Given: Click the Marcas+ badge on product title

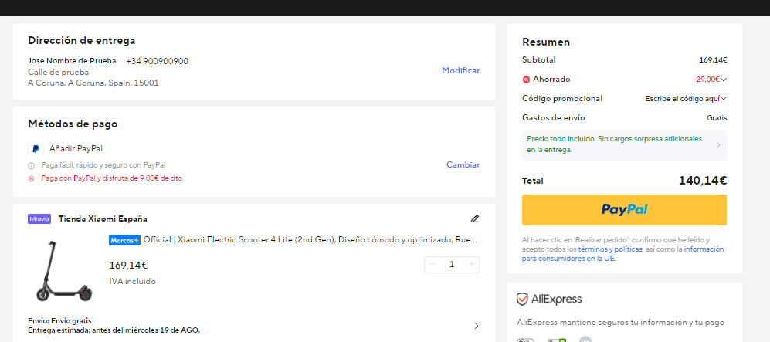Looking at the screenshot, I should 125,240.
